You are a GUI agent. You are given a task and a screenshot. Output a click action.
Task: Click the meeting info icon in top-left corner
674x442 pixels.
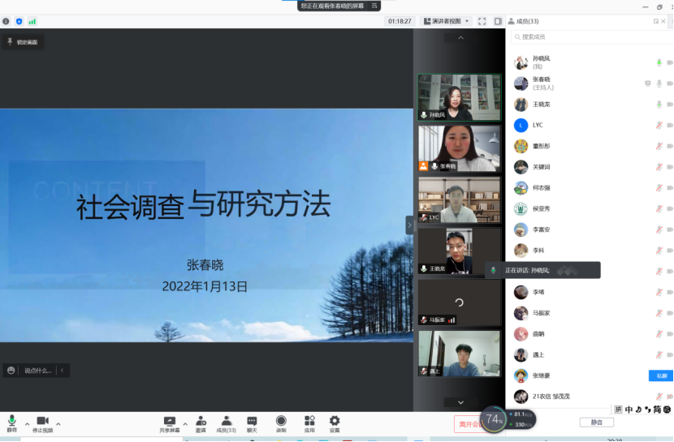tap(6, 21)
